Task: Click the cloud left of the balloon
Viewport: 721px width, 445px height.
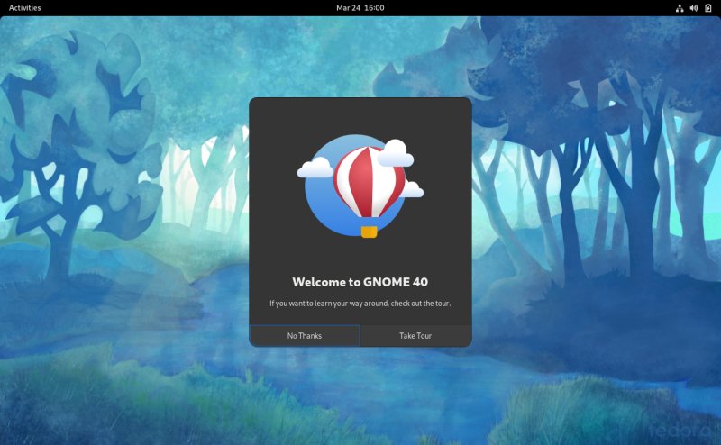Action: pyautogui.click(x=315, y=168)
